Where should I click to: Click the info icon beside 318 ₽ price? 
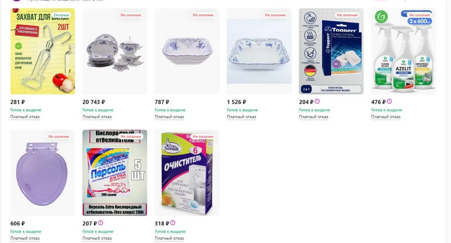tap(173, 223)
